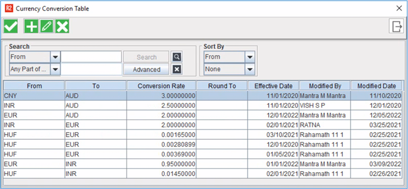Select the 0.00165000 conversion rate cell

pyautogui.click(x=161, y=134)
